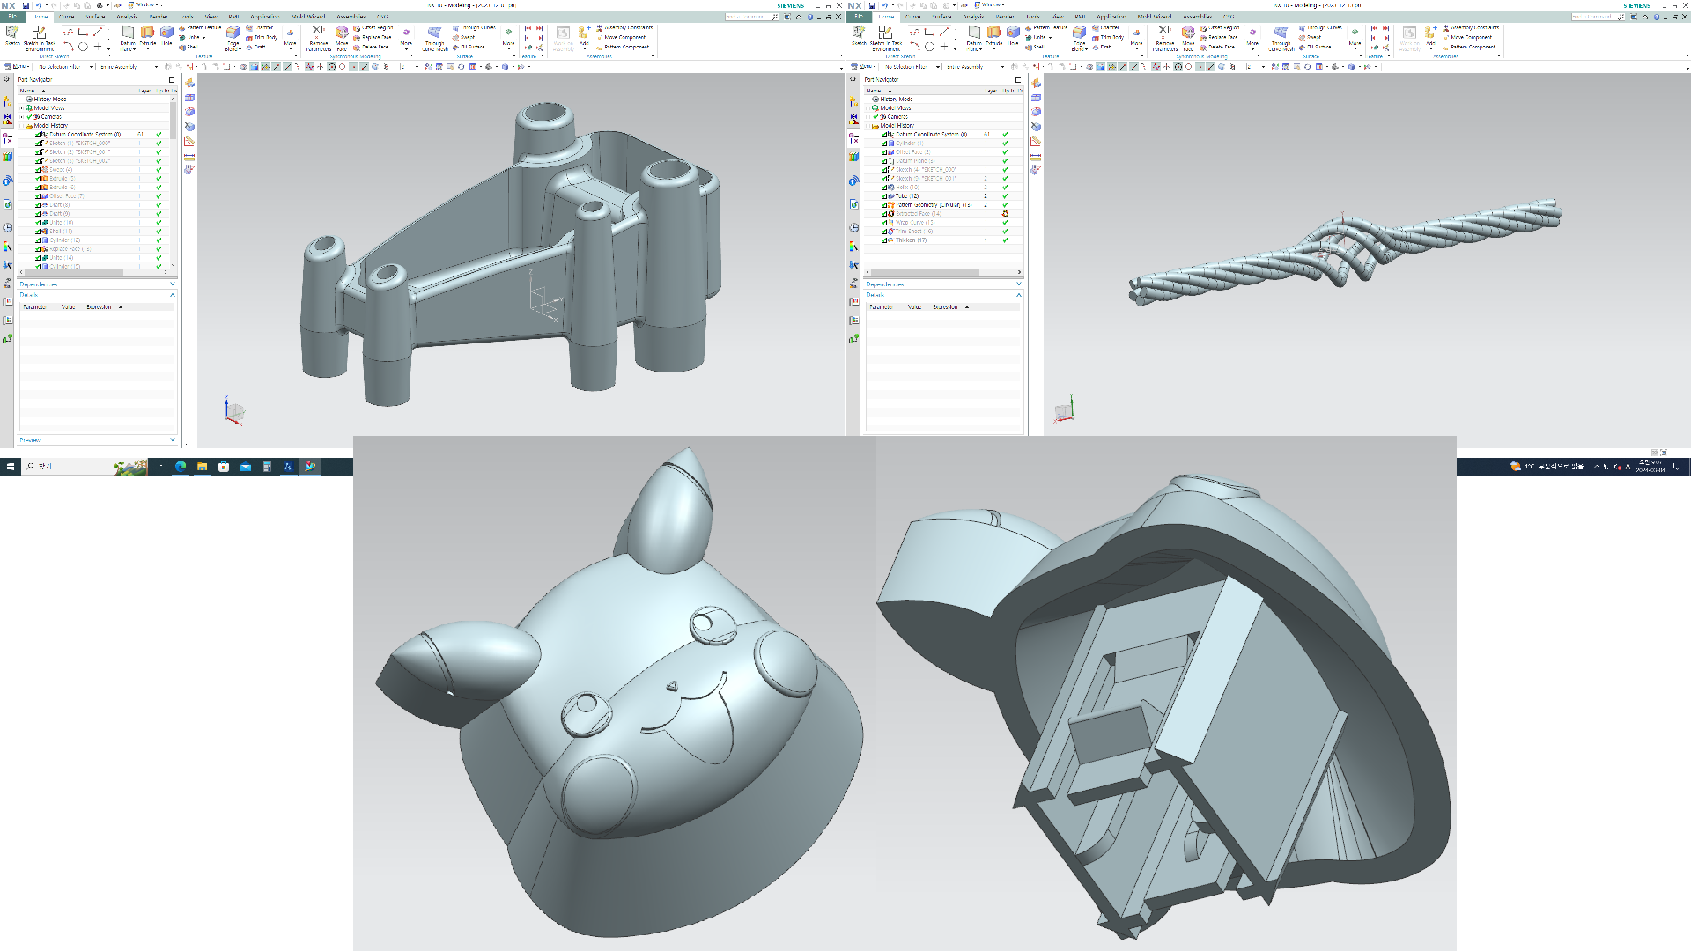The height and width of the screenshot is (951, 1691).
Task: Select the Hole tool in left window
Action: (x=166, y=35)
